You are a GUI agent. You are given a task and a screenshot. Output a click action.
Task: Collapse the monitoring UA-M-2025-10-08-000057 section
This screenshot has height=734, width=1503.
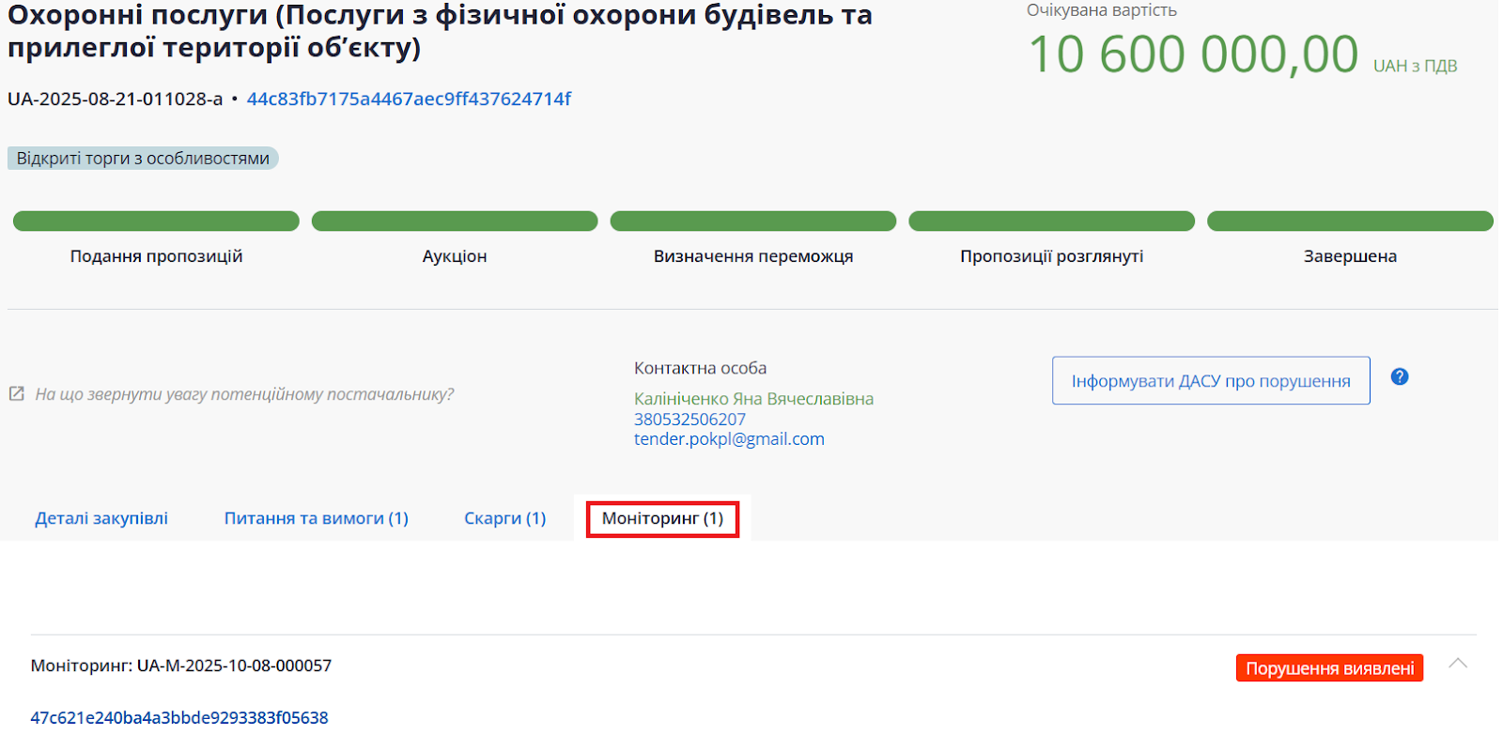click(x=1457, y=664)
